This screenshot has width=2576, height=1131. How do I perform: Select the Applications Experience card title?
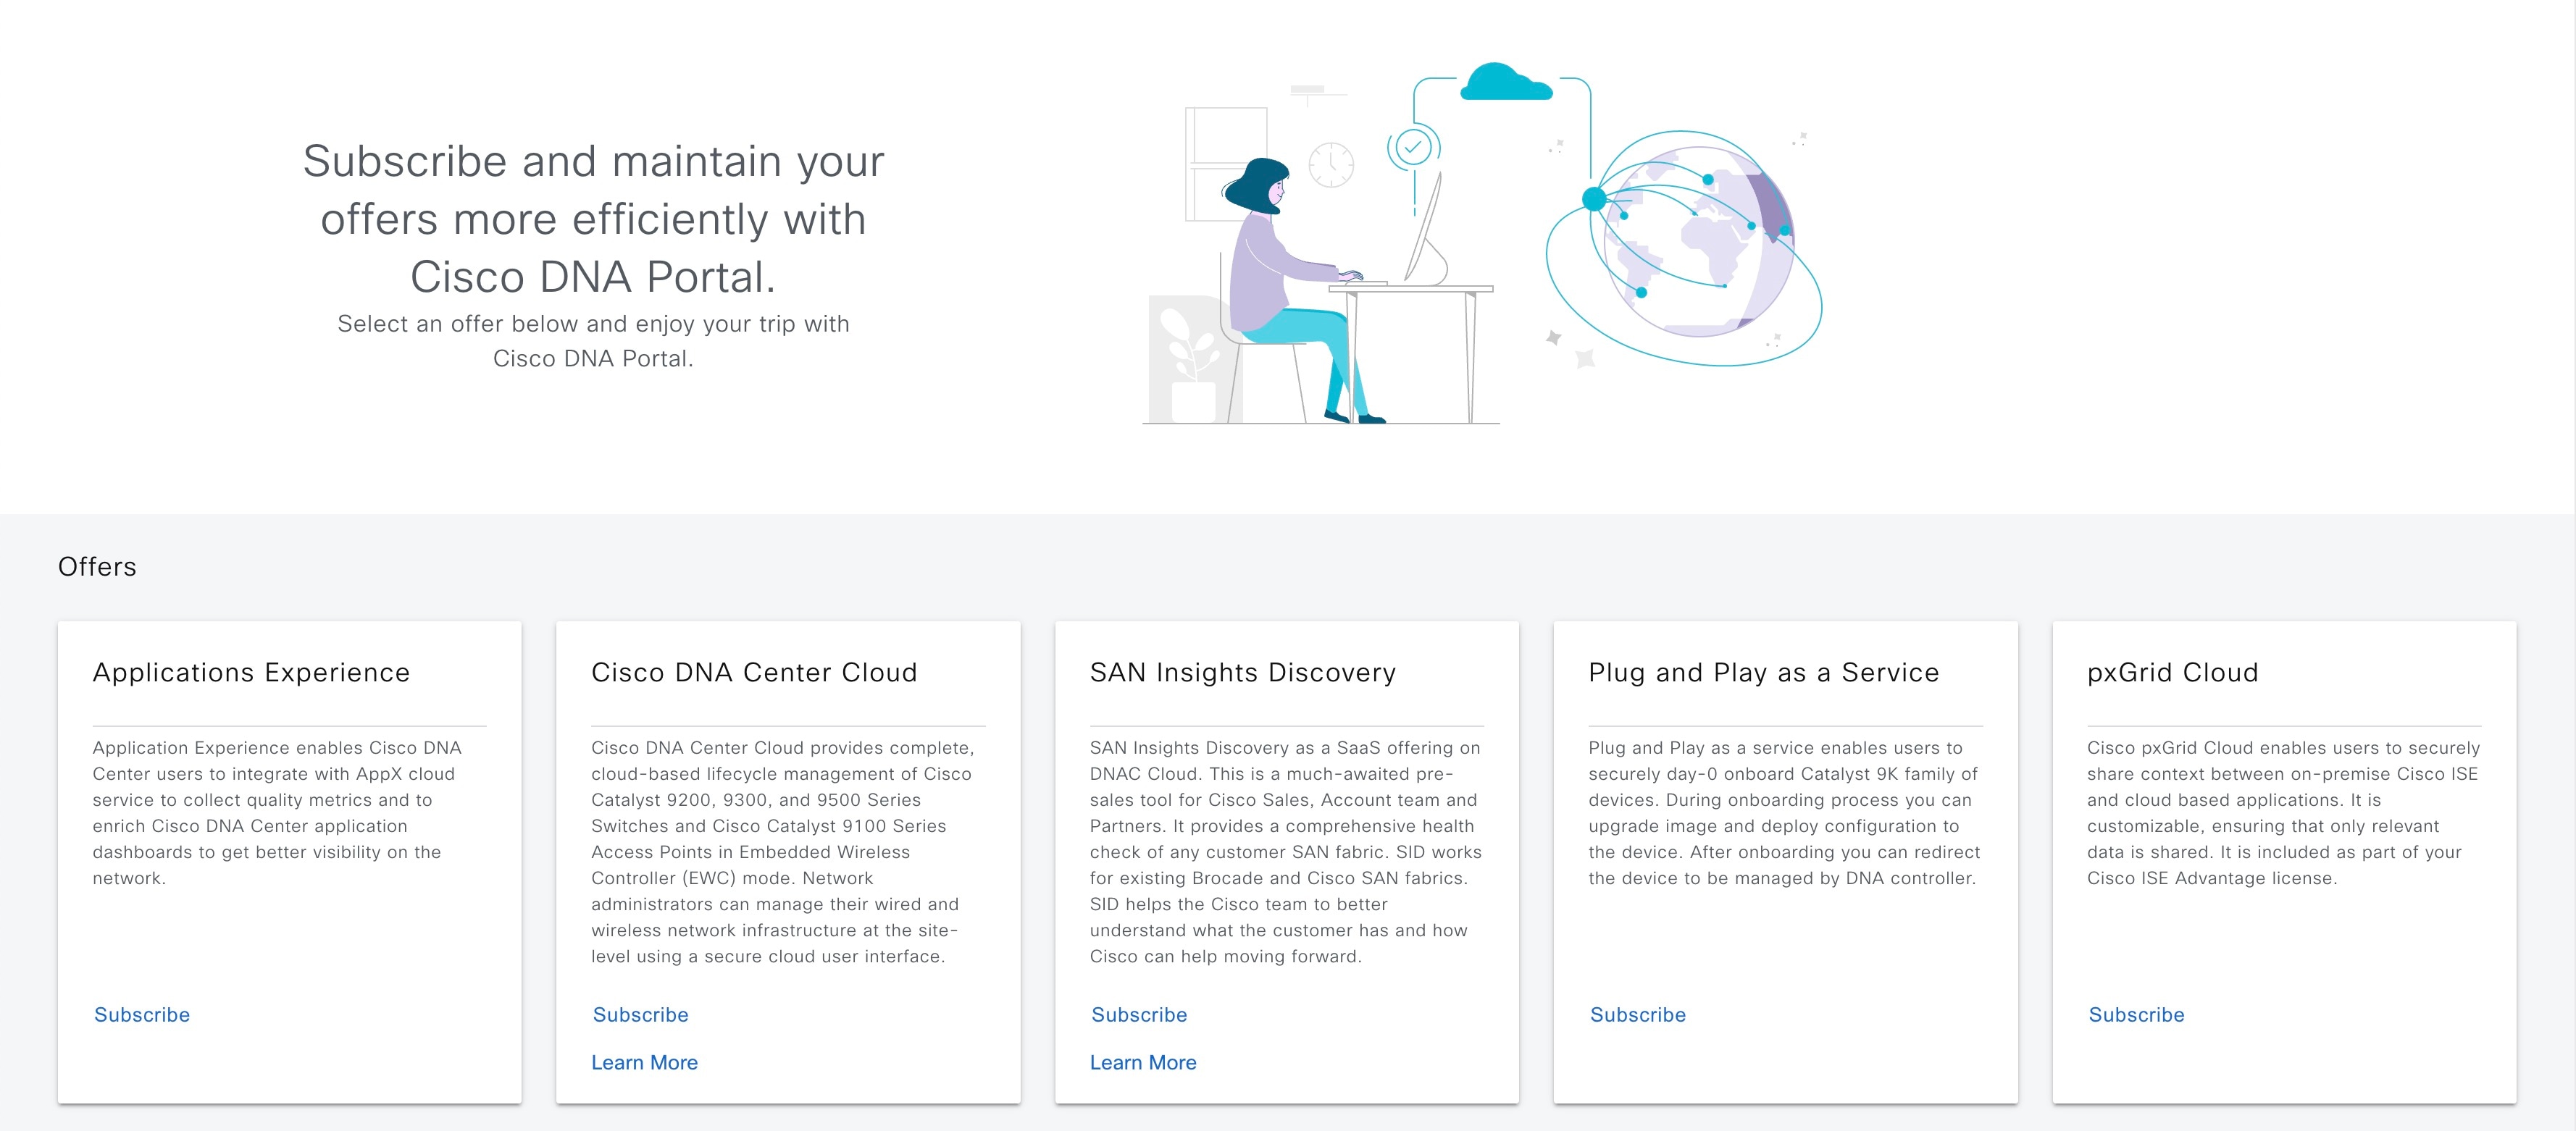click(251, 673)
